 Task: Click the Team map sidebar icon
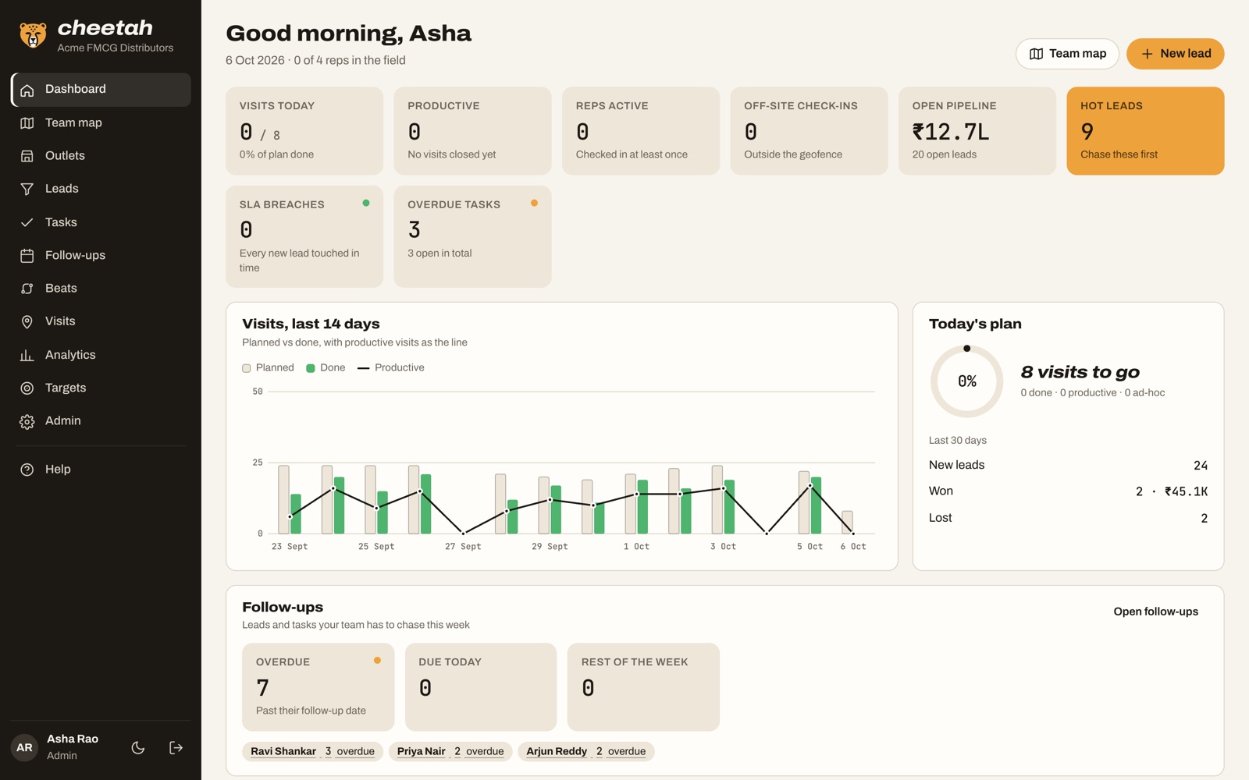(27, 123)
